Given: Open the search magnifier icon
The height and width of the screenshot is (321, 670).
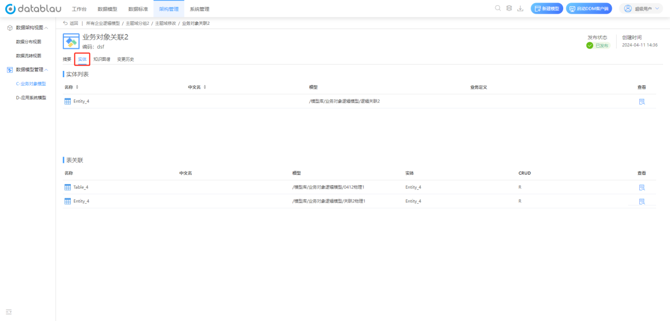Looking at the screenshot, I should (x=498, y=8).
